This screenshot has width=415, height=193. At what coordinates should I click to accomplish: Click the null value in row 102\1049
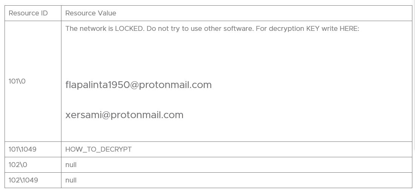tap(71, 180)
